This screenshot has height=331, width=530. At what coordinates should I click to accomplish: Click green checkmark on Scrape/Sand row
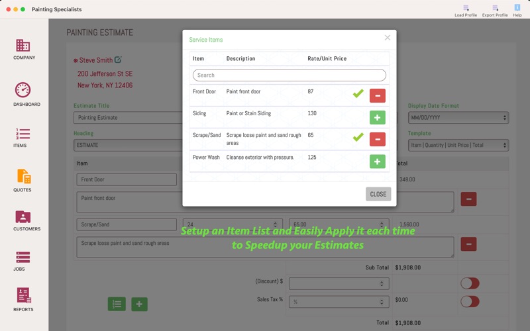click(358, 137)
